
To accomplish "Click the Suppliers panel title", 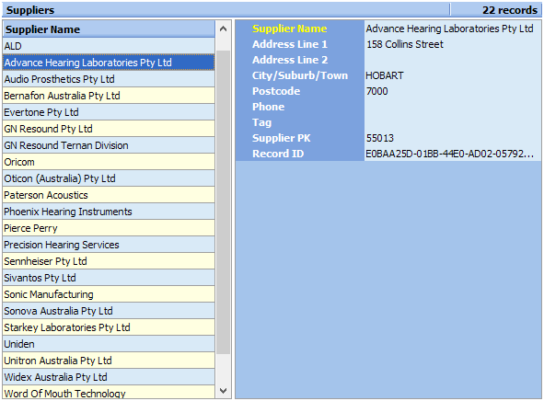I will 30,10.
